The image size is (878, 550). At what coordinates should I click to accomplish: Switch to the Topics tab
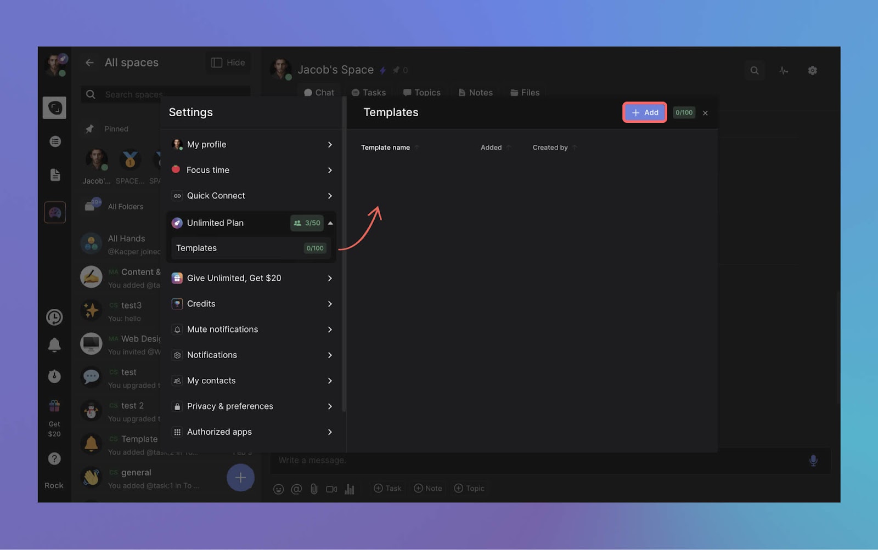click(422, 93)
